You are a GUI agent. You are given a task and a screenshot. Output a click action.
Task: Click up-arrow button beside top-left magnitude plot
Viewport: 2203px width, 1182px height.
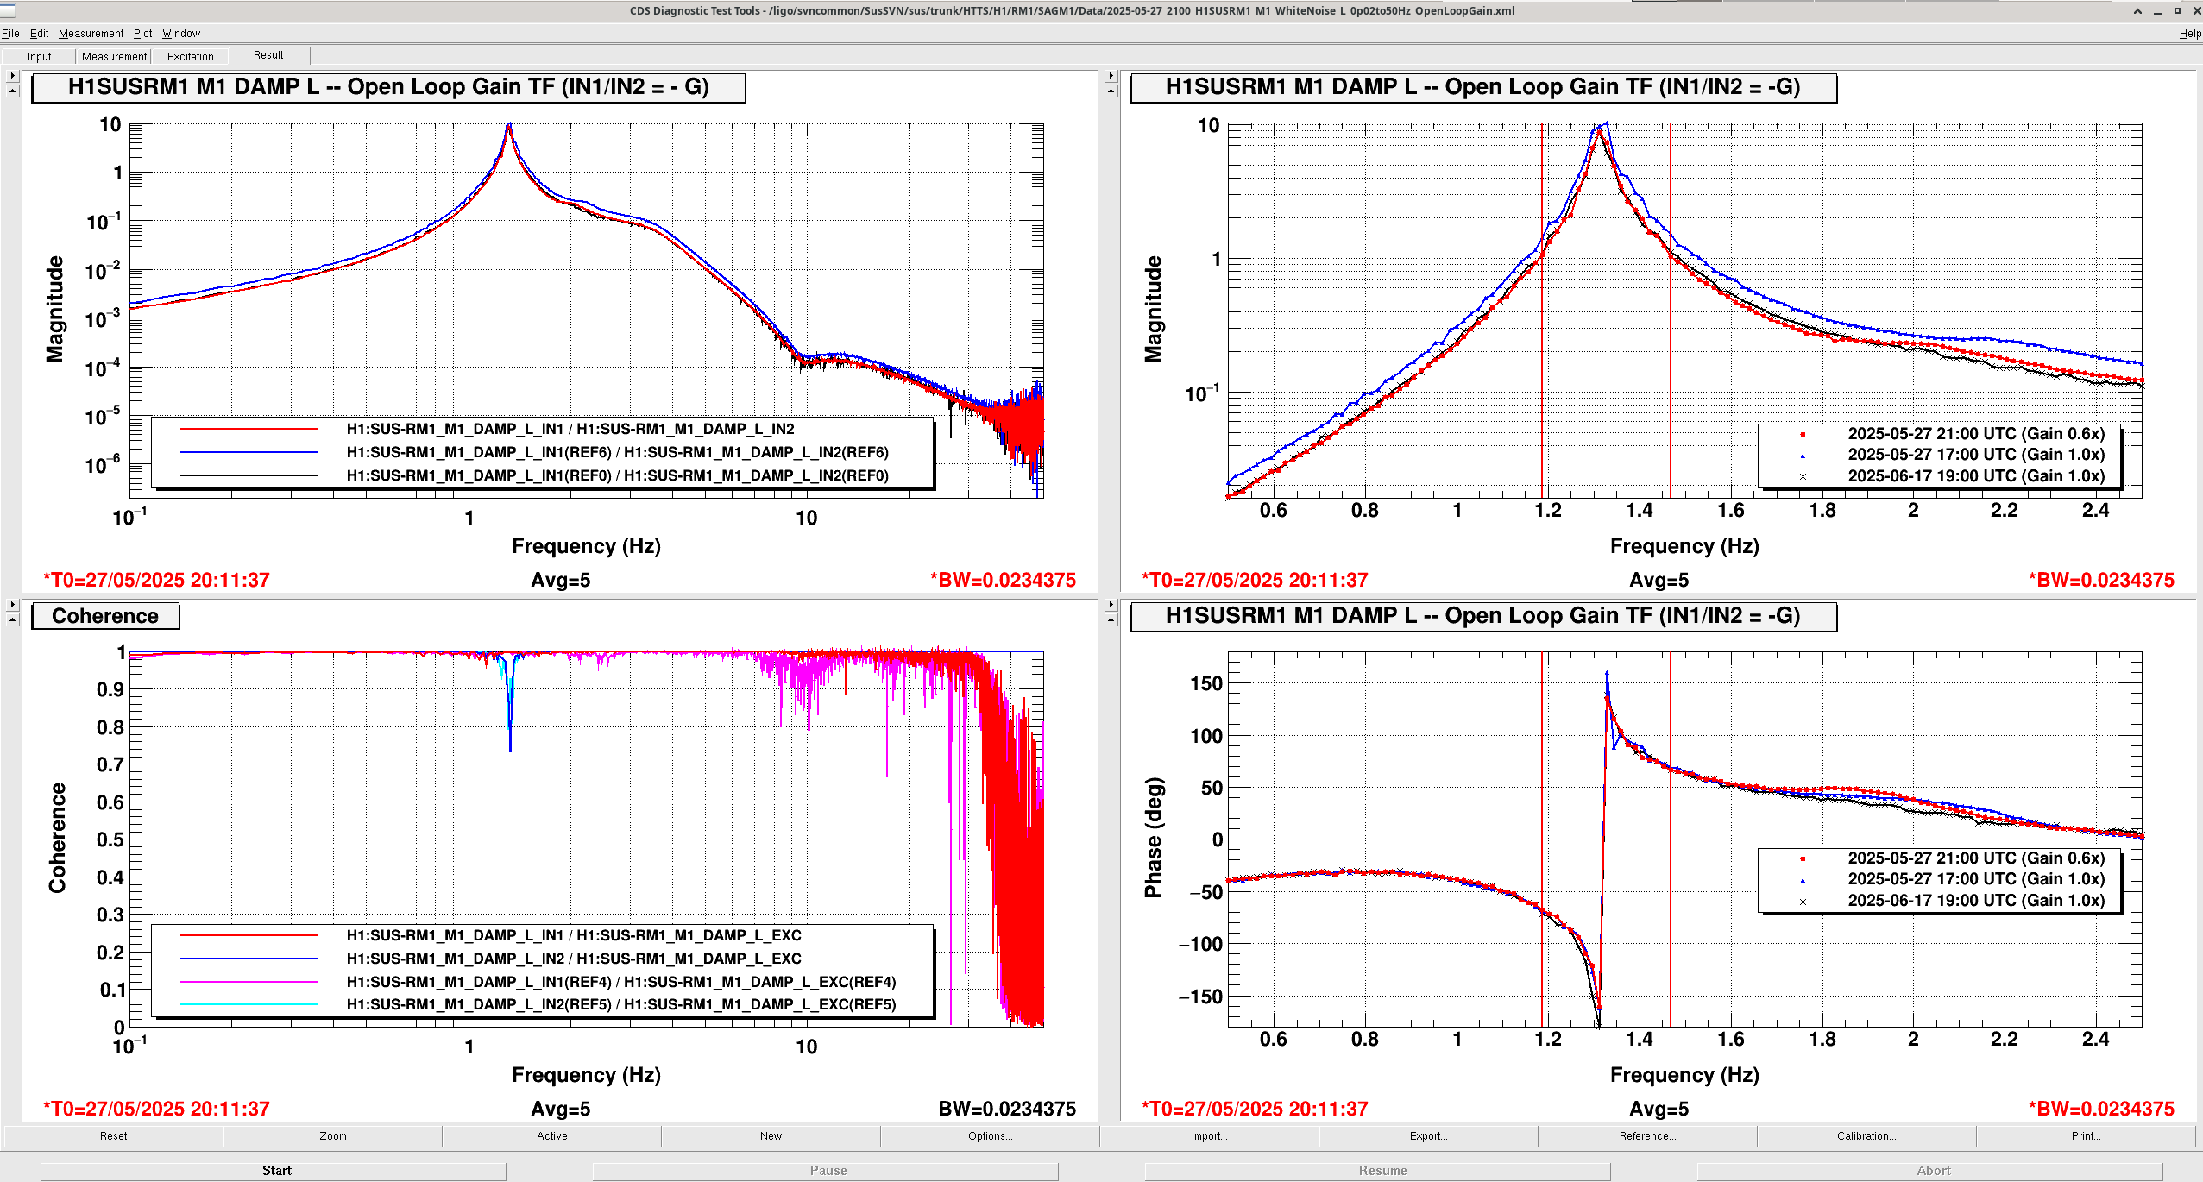tap(12, 91)
